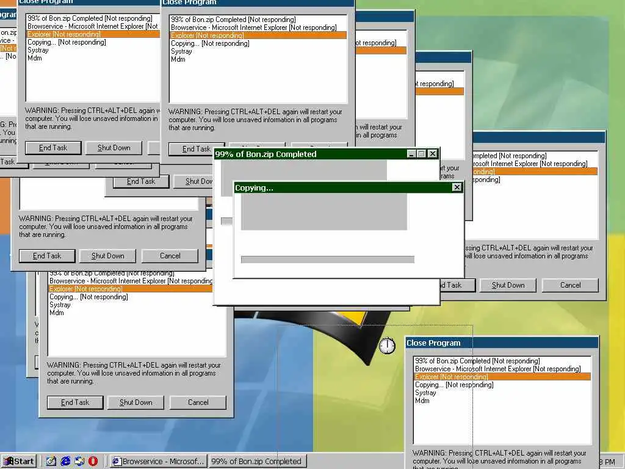Click the Show Desktop quick launch icon
Viewport: 625px width, 469px height.
coord(51,462)
